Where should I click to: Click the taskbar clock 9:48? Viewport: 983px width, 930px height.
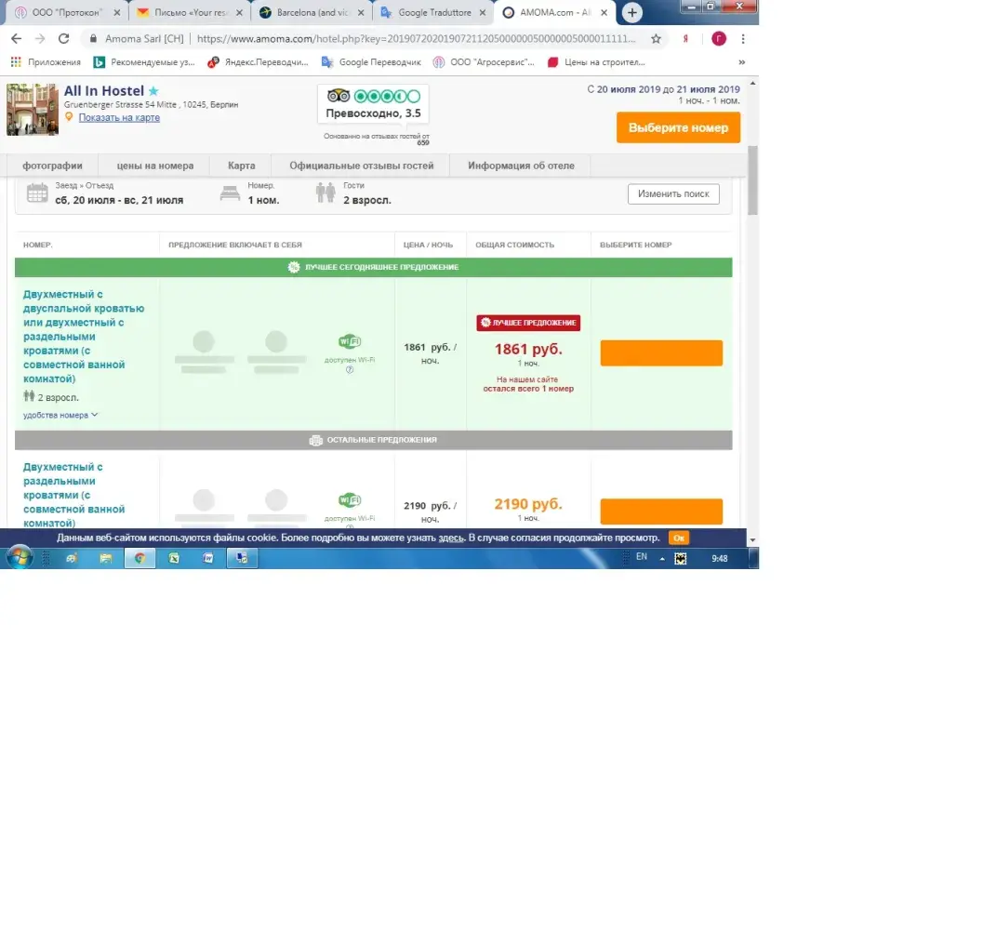pyautogui.click(x=720, y=558)
